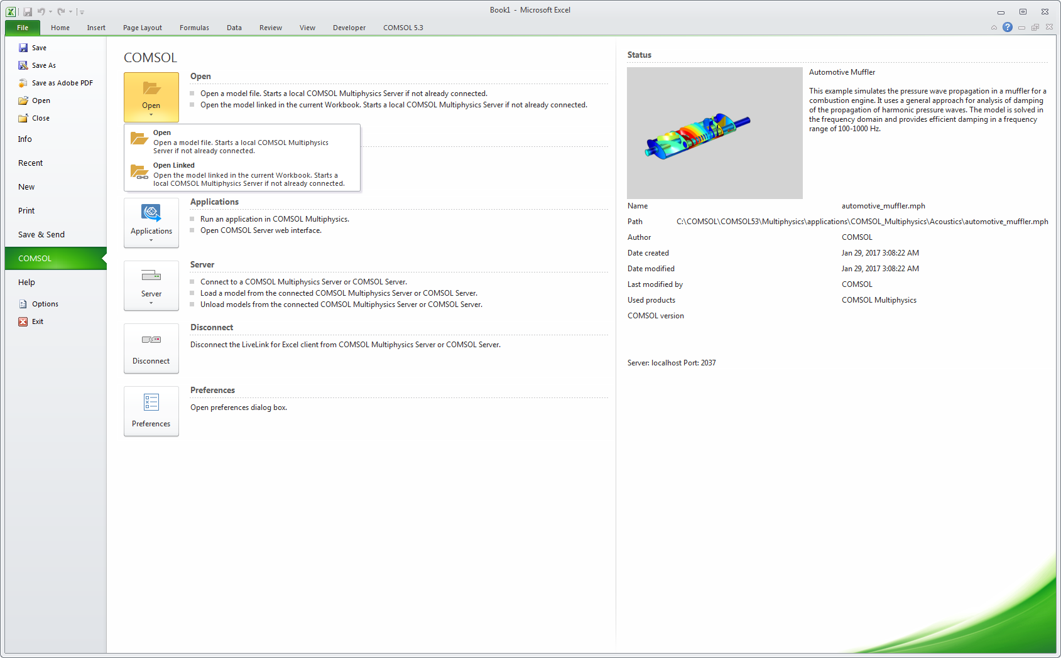Viewport: 1061px width, 658px height.
Task: Click the Redo icon
Action: coord(60,11)
